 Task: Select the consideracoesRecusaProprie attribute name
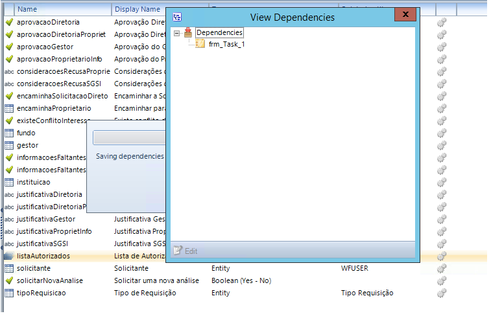[x=64, y=72]
